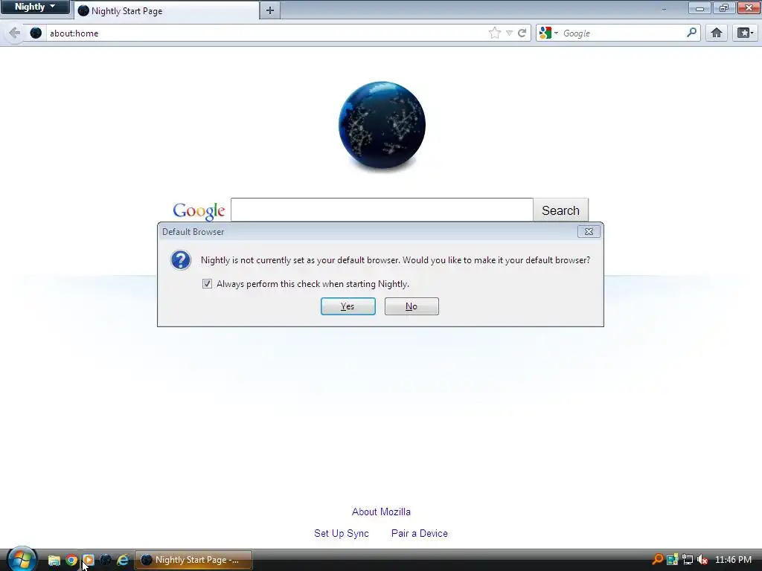Click the Google search box on page
Image resolution: width=762 pixels, height=571 pixels.
(x=382, y=210)
